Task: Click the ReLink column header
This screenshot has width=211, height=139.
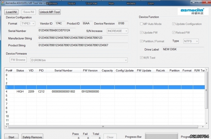Action: click(x=161, y=71)
